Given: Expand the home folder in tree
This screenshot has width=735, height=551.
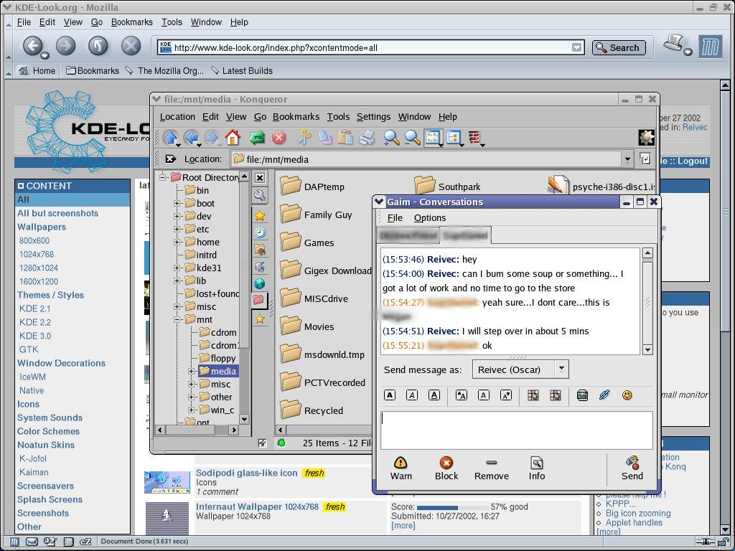Looking at the screenshot, I should tap(177, 242).
